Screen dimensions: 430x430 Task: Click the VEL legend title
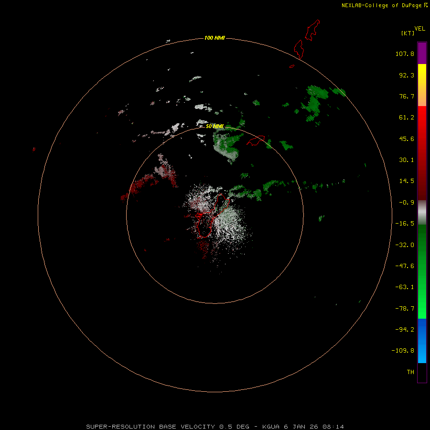(x=419, y=29)
